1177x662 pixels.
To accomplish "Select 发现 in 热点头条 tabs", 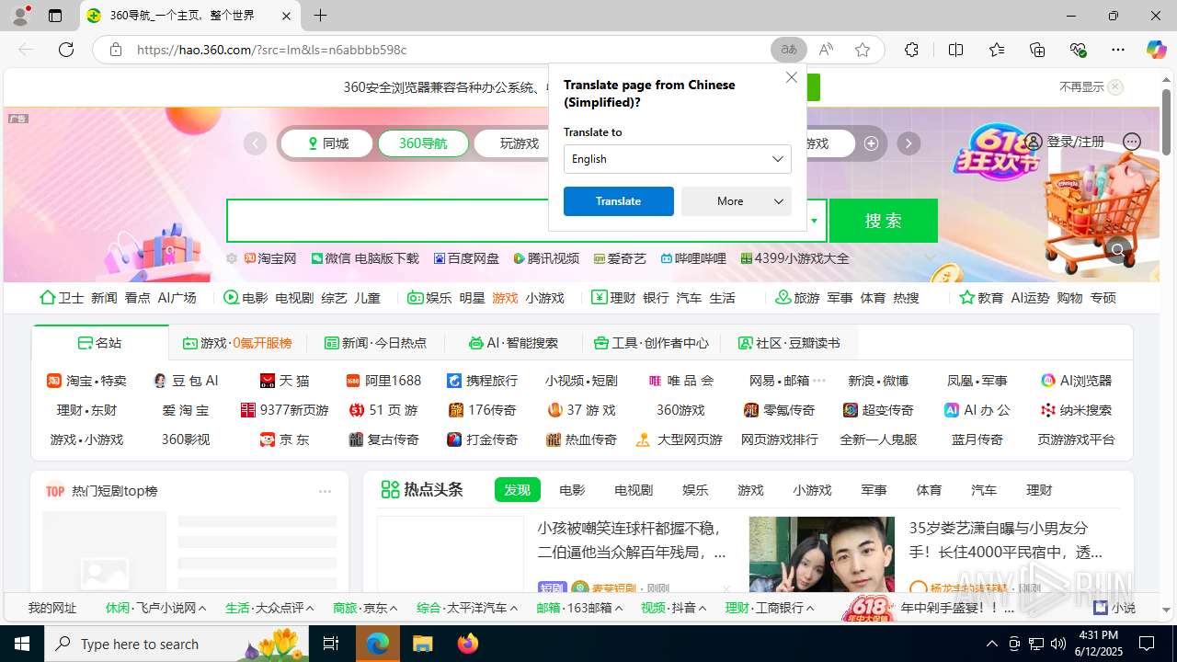I will [517, 490].
